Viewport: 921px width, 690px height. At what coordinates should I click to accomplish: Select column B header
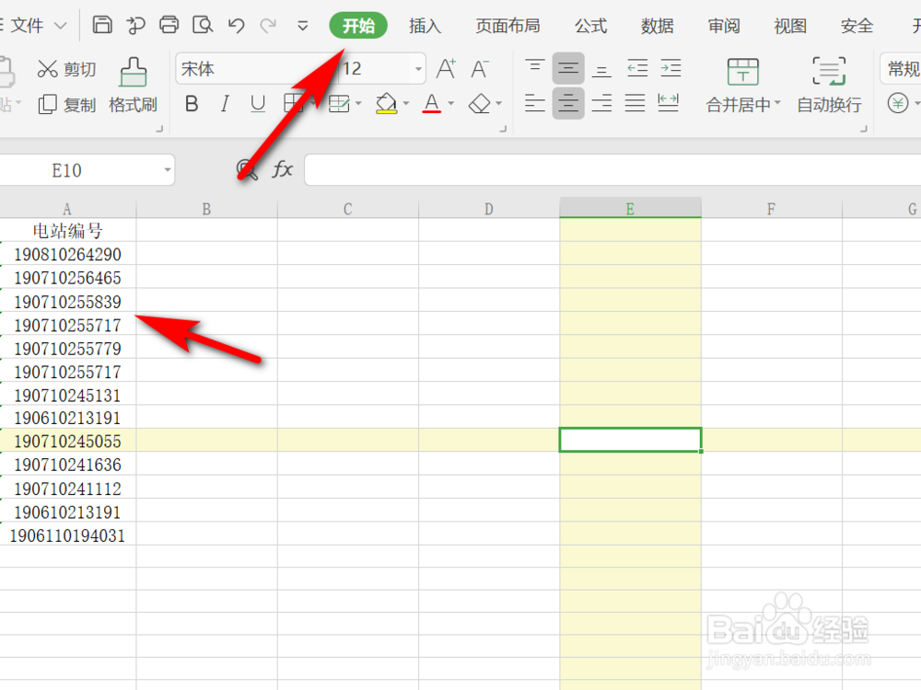point(206,209)
